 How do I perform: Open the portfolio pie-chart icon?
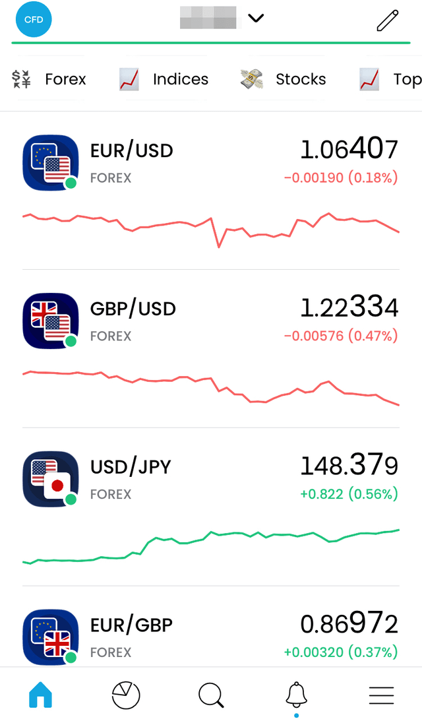tap(125, 695)
